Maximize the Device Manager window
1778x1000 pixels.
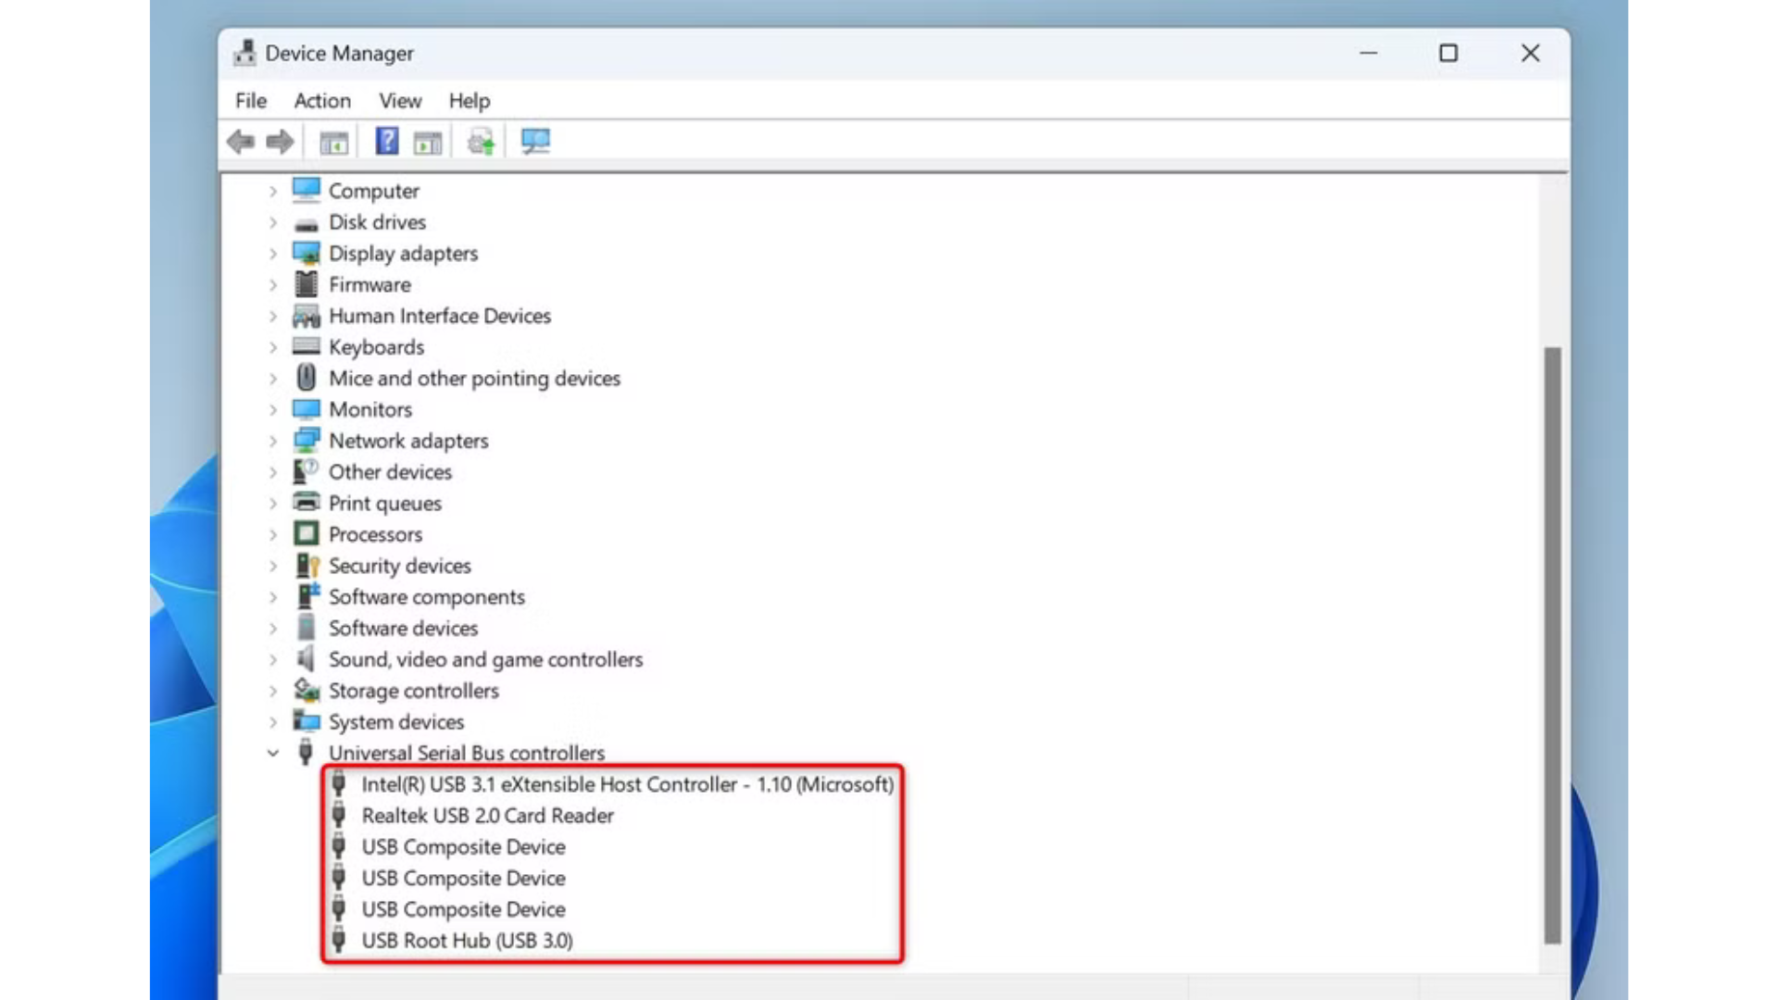click(1448, 53)
